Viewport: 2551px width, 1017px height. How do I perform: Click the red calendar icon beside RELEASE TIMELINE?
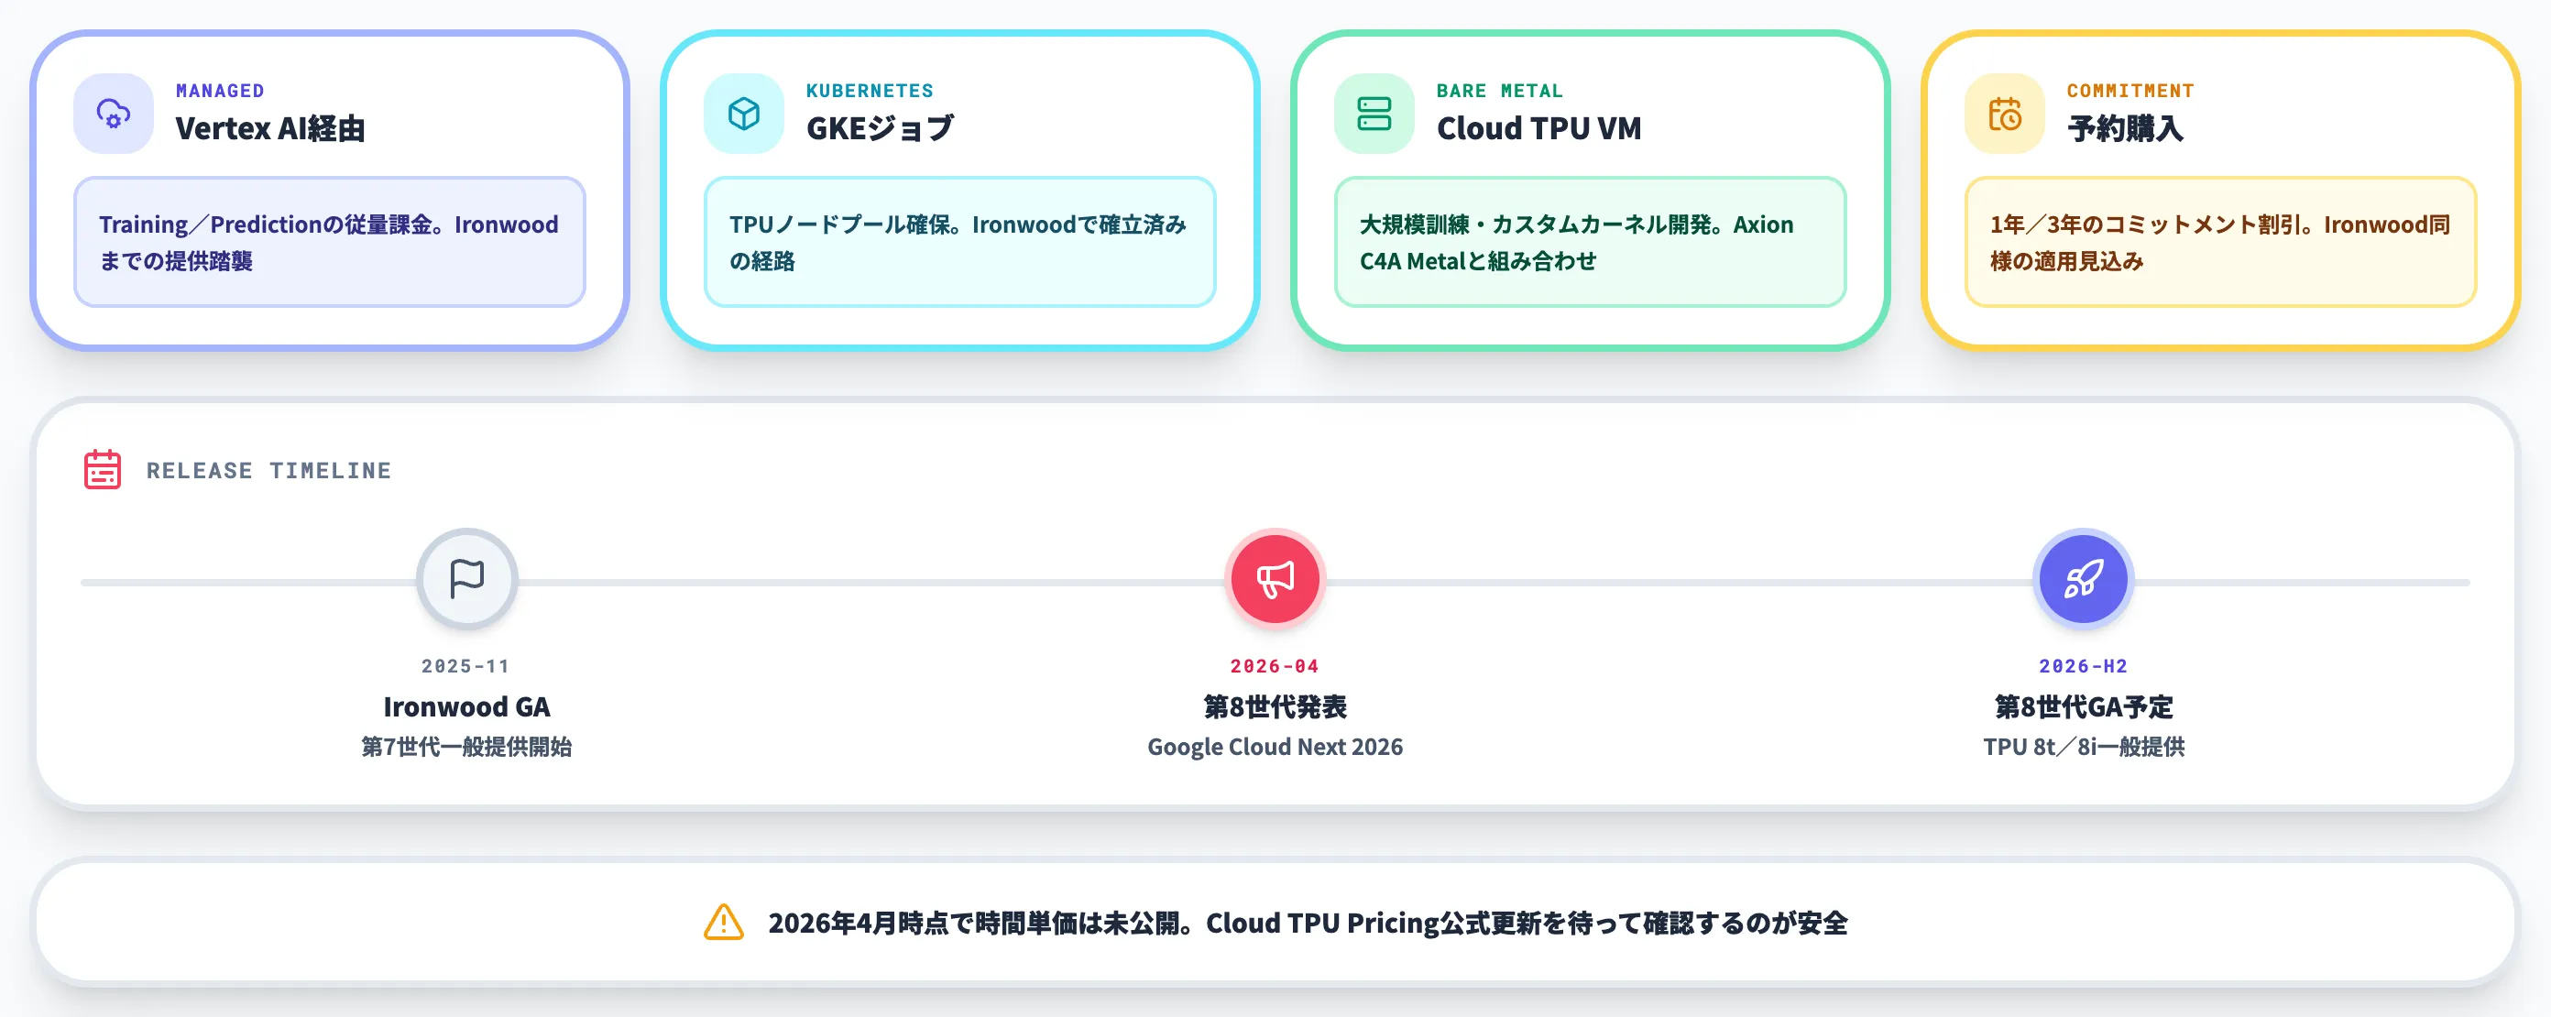tap(102, 469)
